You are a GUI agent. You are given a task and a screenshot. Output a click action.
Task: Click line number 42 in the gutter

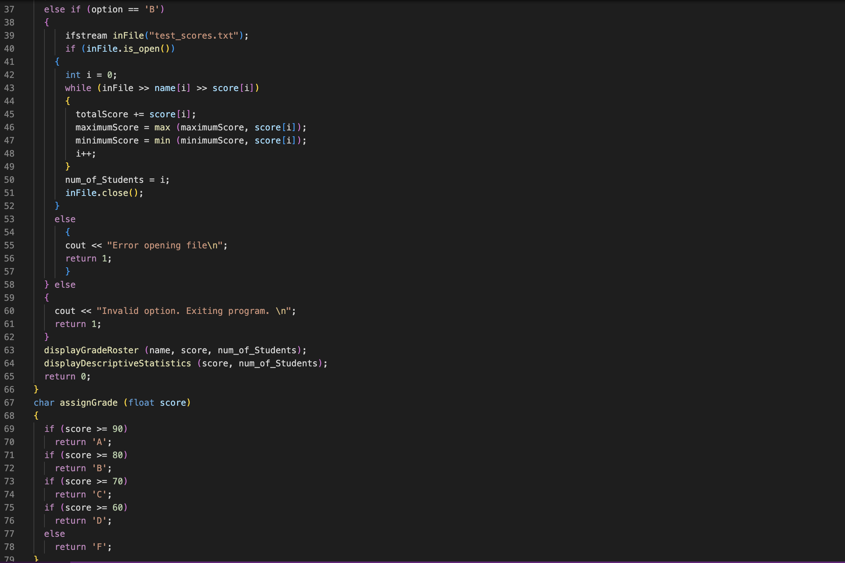(x=10, y=75)
